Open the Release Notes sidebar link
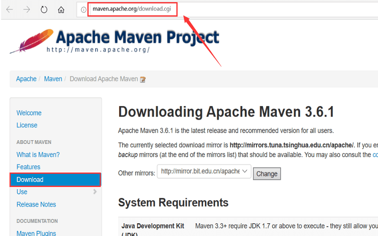Image resolution: width=378 pixels, height=236 pixels. (36, 204)
